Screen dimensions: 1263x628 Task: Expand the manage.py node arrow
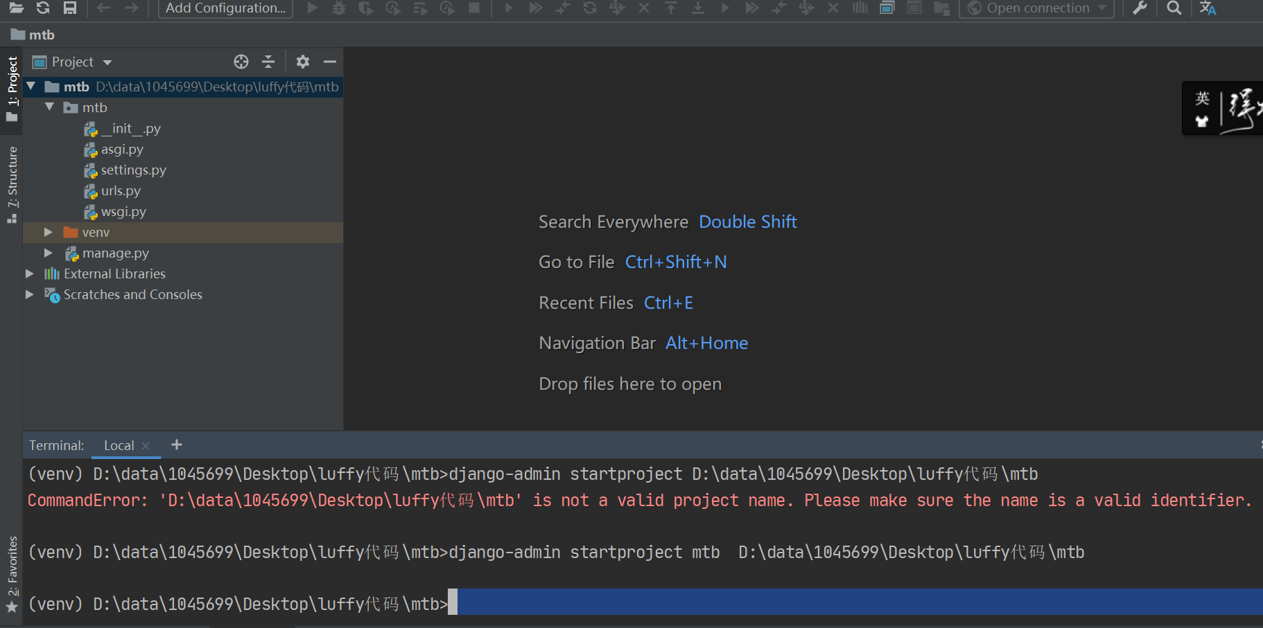(x=49, y=253)
